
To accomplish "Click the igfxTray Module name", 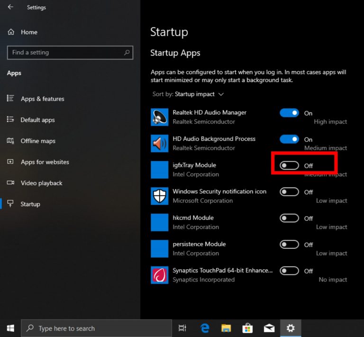I will pyautogui.click(x=194, y=165).
